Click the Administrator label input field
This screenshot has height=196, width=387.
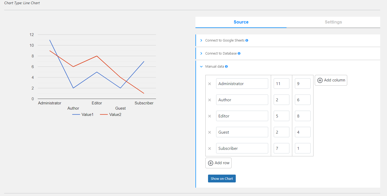pyautogui.click(x=242, y=84)
